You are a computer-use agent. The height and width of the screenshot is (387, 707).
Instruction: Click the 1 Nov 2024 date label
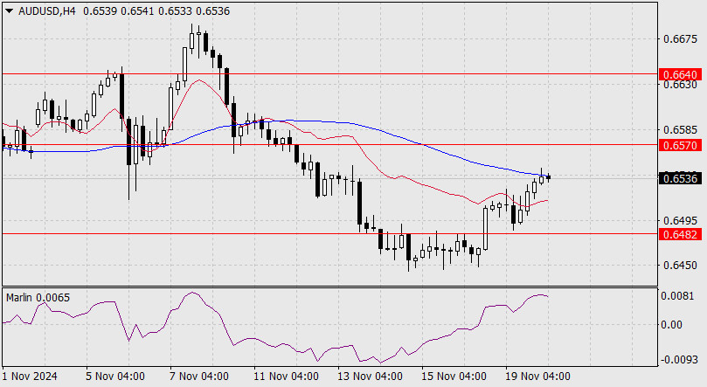click(30, 377)
